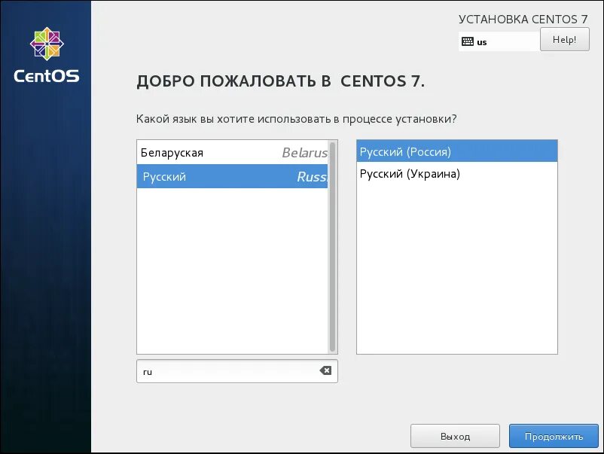Click the keyboard layout icon
Image resolution: width=604 pixels, height=454 pixels.
[x=467, y=41]
